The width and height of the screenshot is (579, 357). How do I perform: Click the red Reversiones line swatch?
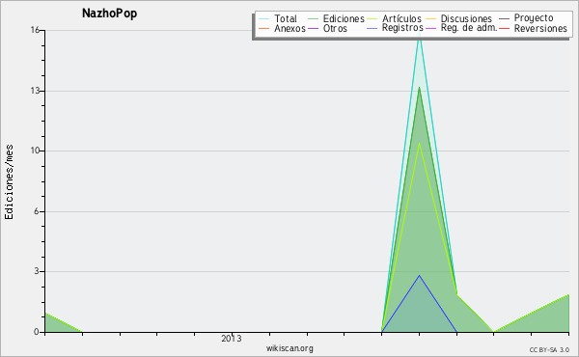504,28
